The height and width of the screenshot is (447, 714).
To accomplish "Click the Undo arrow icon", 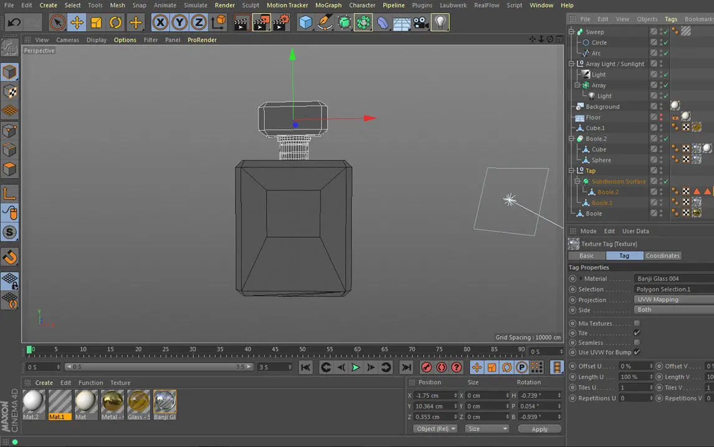I will pyautogui.click(x=14, y=23).
